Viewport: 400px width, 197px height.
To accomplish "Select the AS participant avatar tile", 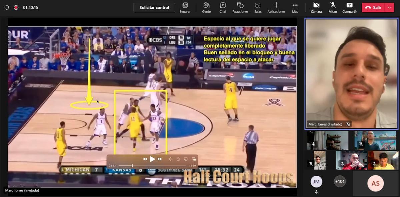I will pyautogui.click(x=375, y=183).
